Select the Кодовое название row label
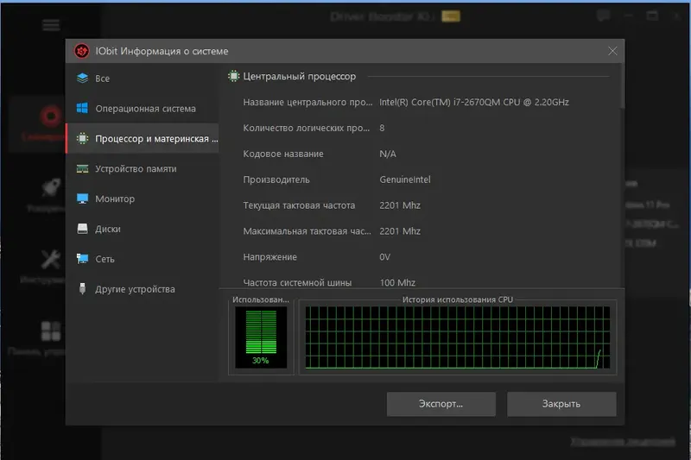 283,154
